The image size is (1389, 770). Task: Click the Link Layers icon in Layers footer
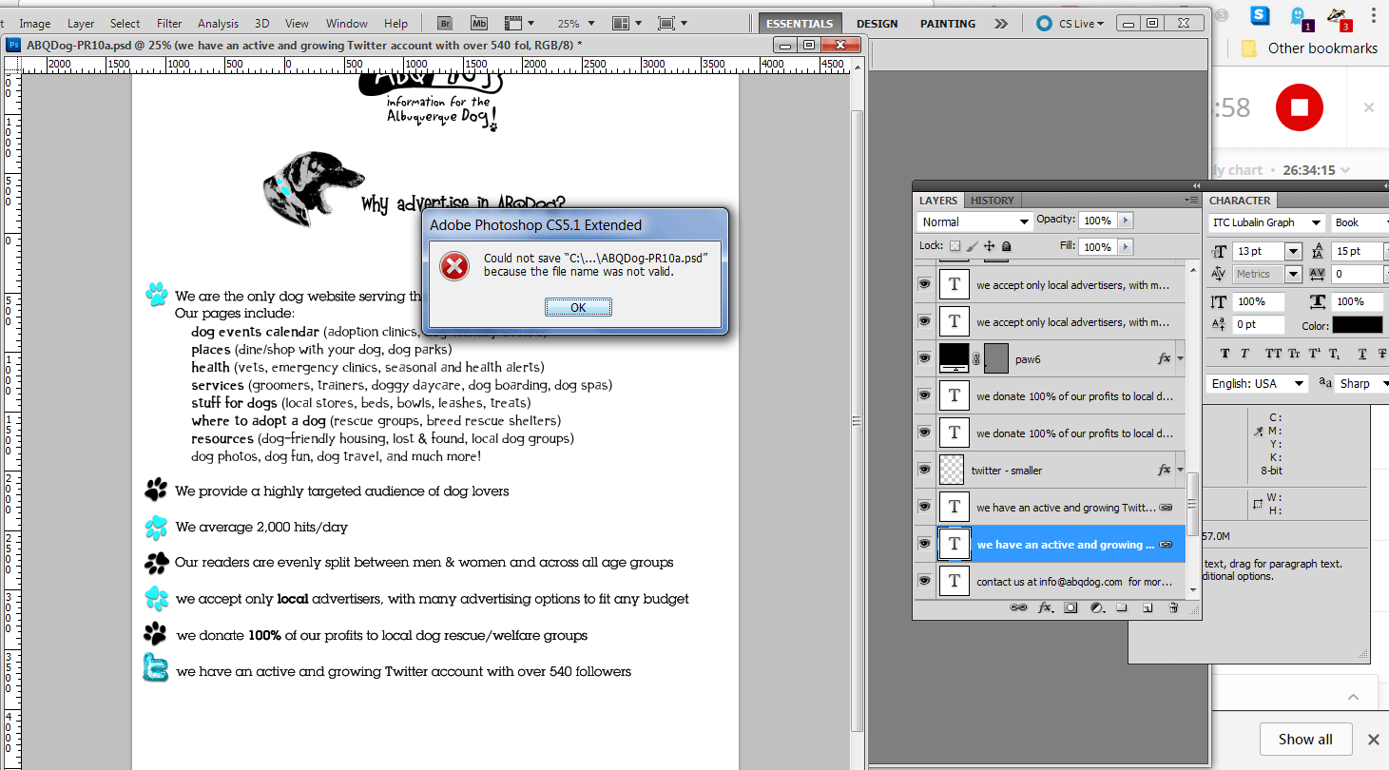(1017, 607)
